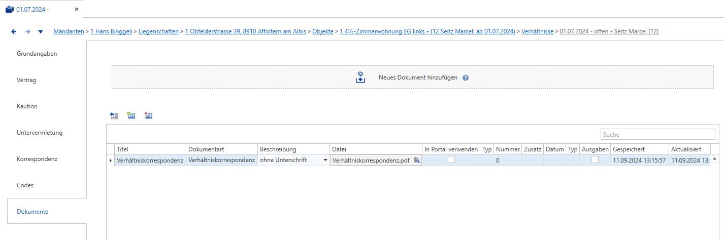Click the file name 'Verhältniskorrespondenz.pdf'
The image size is (724, 240).
371,161
